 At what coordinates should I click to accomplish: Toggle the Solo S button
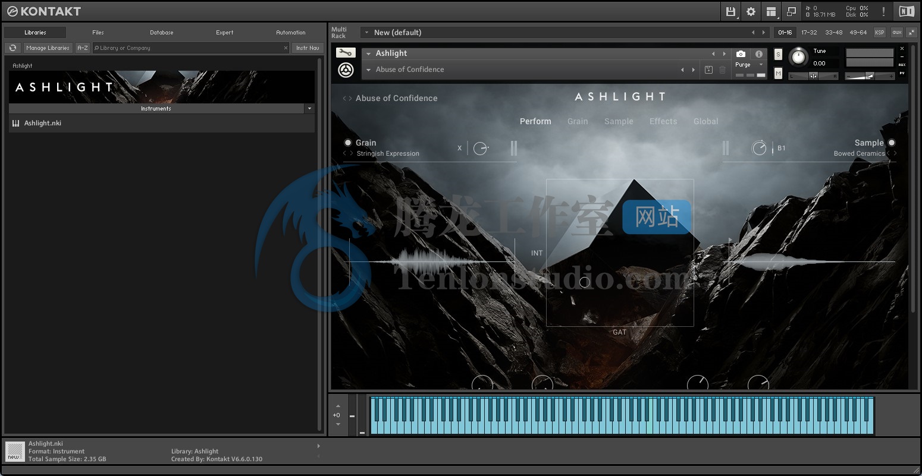[x=778, y=54]
